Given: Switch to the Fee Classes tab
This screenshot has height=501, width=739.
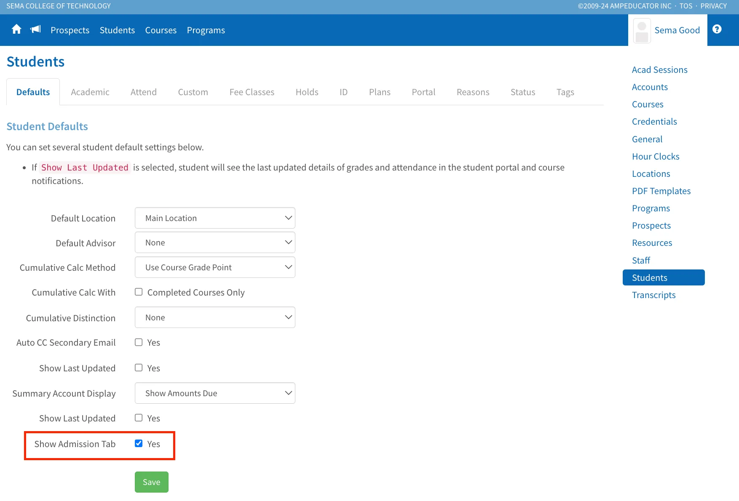Looking at the screenshot, I should tap(252, 92).
